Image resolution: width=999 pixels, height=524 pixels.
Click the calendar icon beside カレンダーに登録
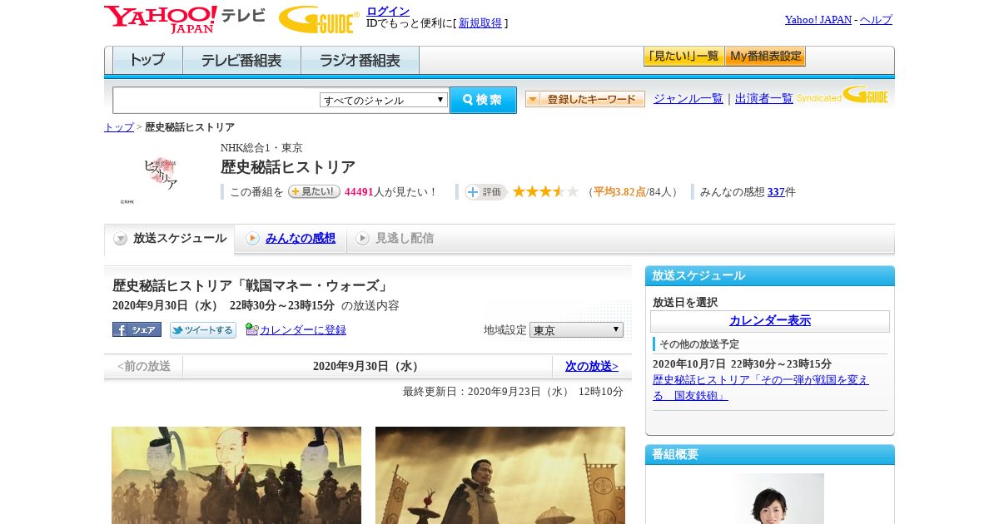tap(251, 329)
